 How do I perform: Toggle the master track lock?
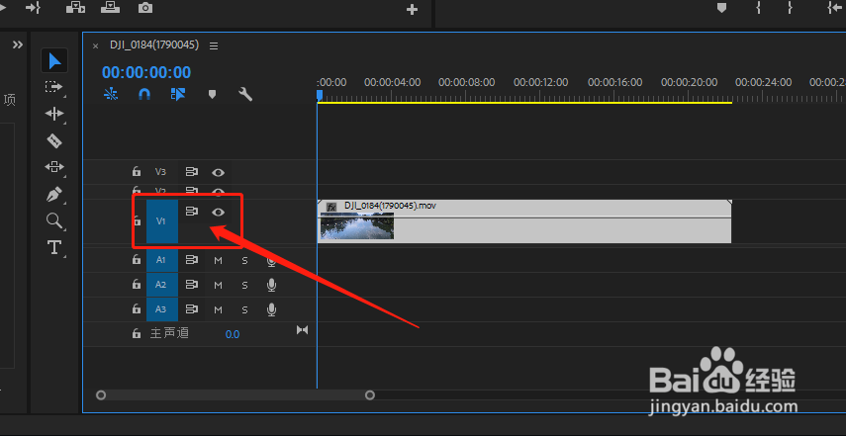137,333
